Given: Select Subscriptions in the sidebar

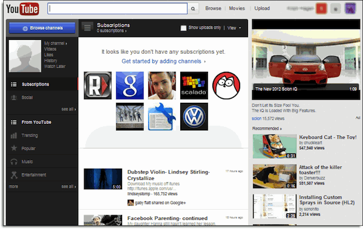Looking at the screenshot, I should [x=42, y=84].
